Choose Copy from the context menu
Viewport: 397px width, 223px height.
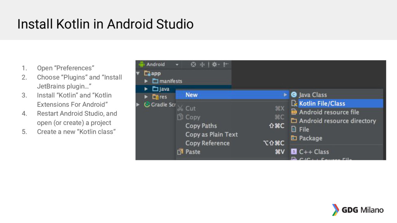click(232, 117)
